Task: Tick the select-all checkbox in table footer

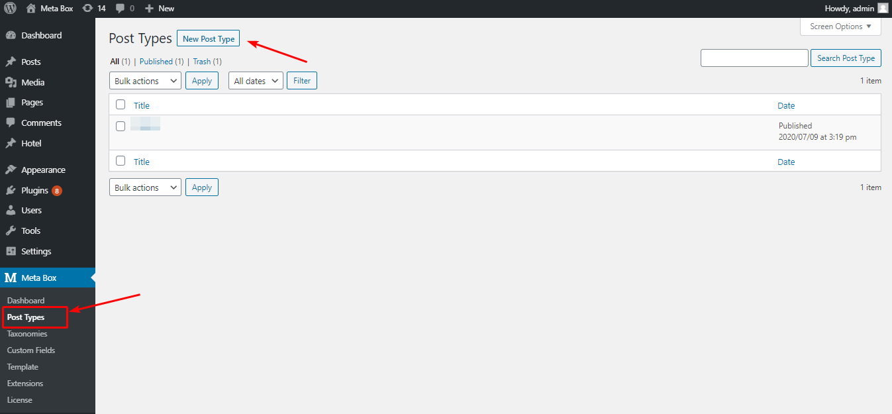Action: [121, 160]
